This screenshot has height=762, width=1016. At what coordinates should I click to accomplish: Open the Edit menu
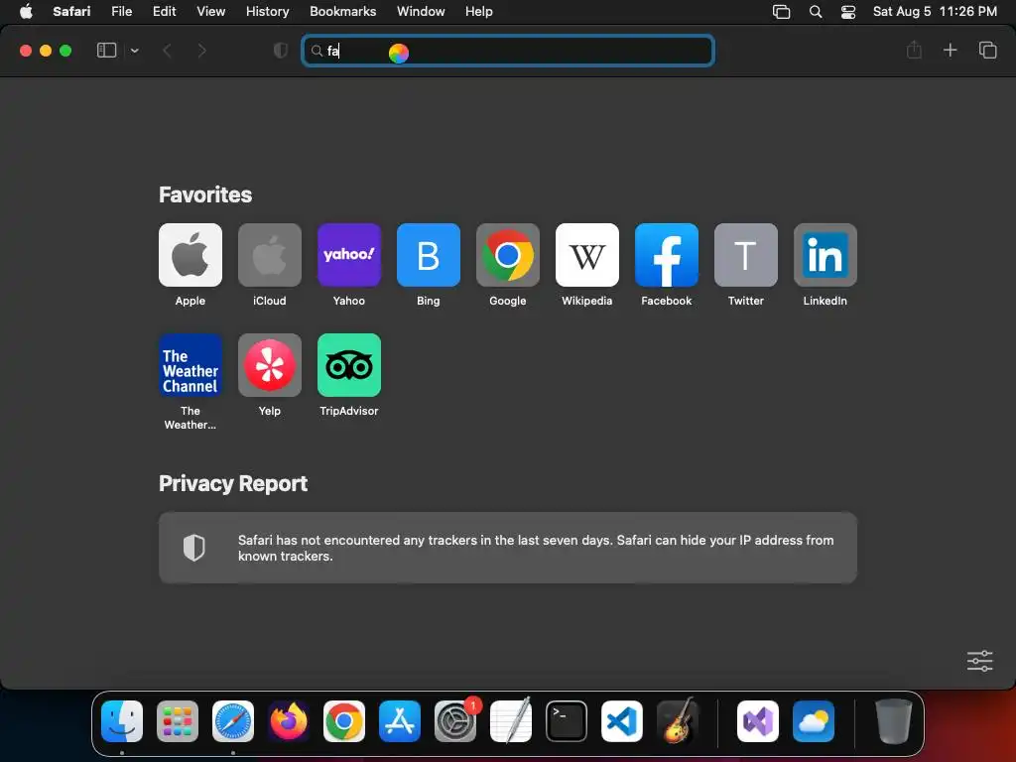coord(164,11)
